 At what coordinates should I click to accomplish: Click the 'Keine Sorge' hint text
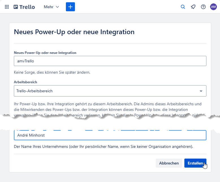pos(52,72)
